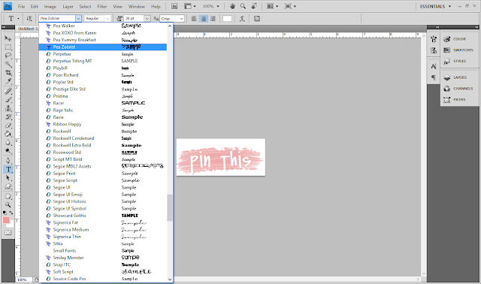Pick the Zoom tool in the left toolbox
The width and height of the screenshot is (481, 284).
8,204
